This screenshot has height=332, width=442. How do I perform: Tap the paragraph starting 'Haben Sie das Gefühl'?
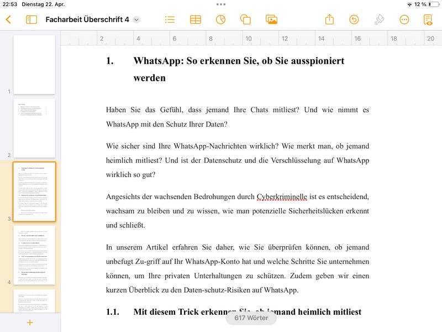pyautogui.click(x=238, y=117)
